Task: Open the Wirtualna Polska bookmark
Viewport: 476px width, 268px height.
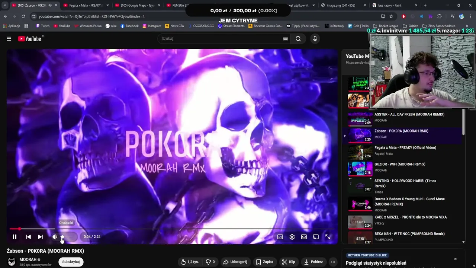Action: coord(87,26)
